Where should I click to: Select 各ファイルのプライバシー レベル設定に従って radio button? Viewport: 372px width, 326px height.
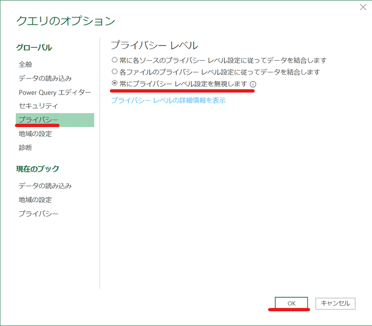(x=114, y=72)
